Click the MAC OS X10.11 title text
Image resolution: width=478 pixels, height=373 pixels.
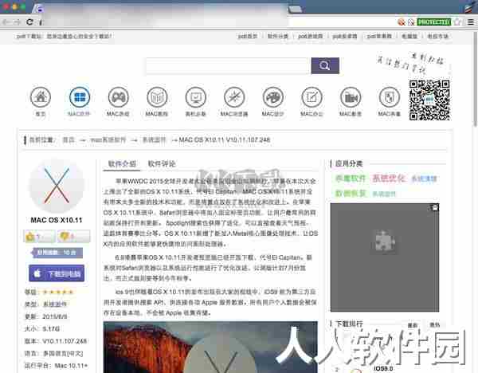tap(57, 220)
